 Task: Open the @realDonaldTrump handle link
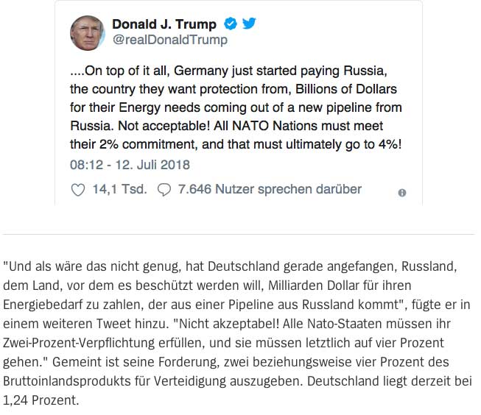[169, 40]
